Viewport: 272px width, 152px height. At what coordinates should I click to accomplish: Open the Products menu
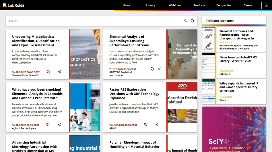[199, 5]
